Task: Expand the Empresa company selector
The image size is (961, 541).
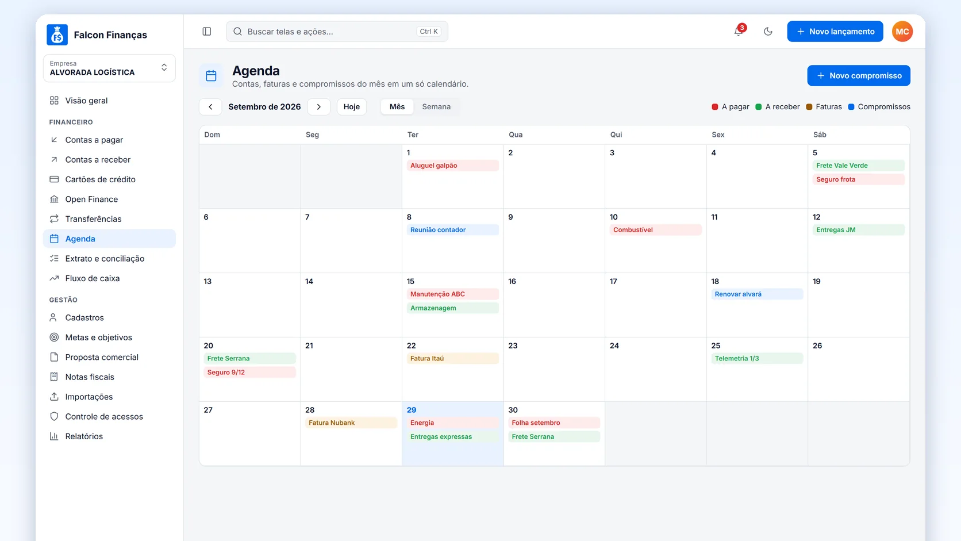Action: [x=109, y=68]
